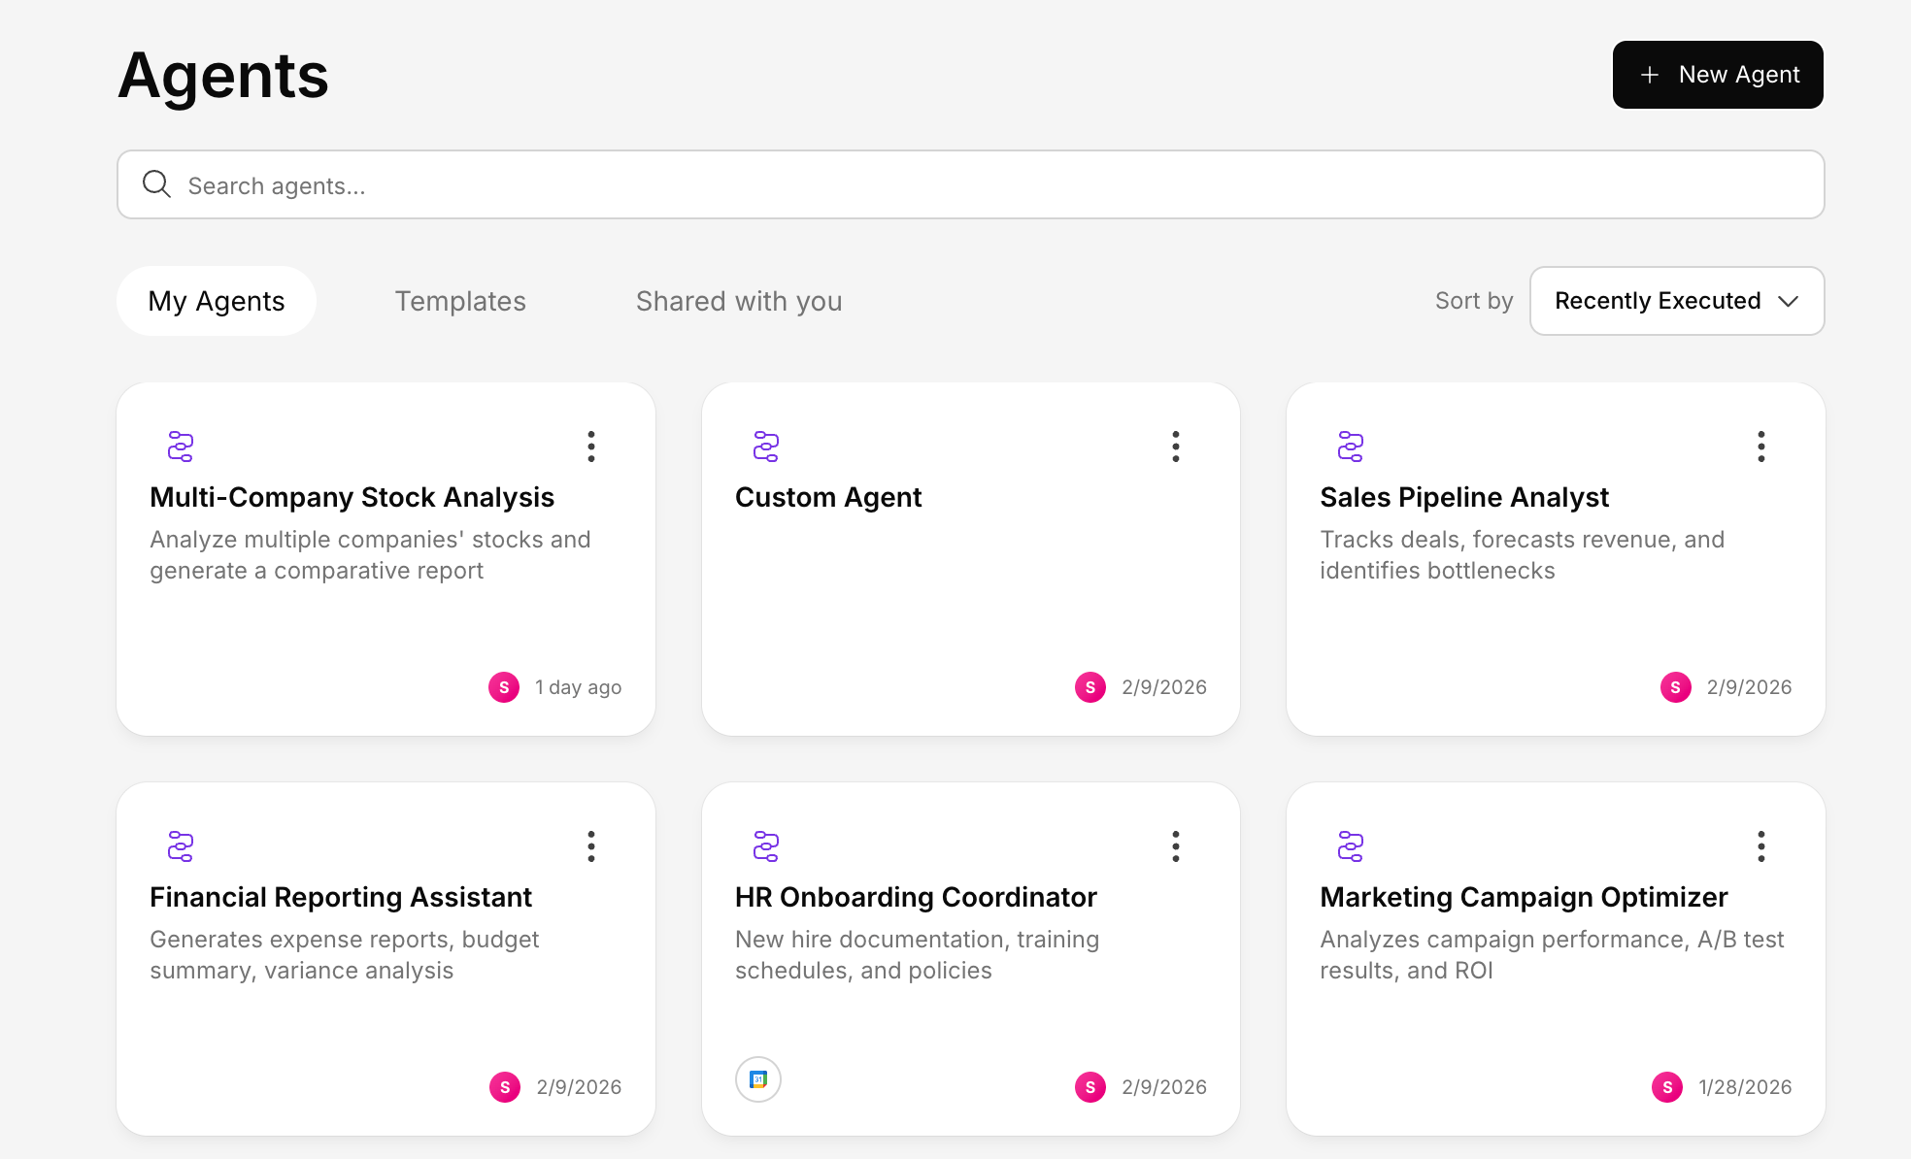The image size is (1911, 1159).
Task: Open three-dot menu on HR Onboarding Coordinator card
Action: pos(1175,846)
